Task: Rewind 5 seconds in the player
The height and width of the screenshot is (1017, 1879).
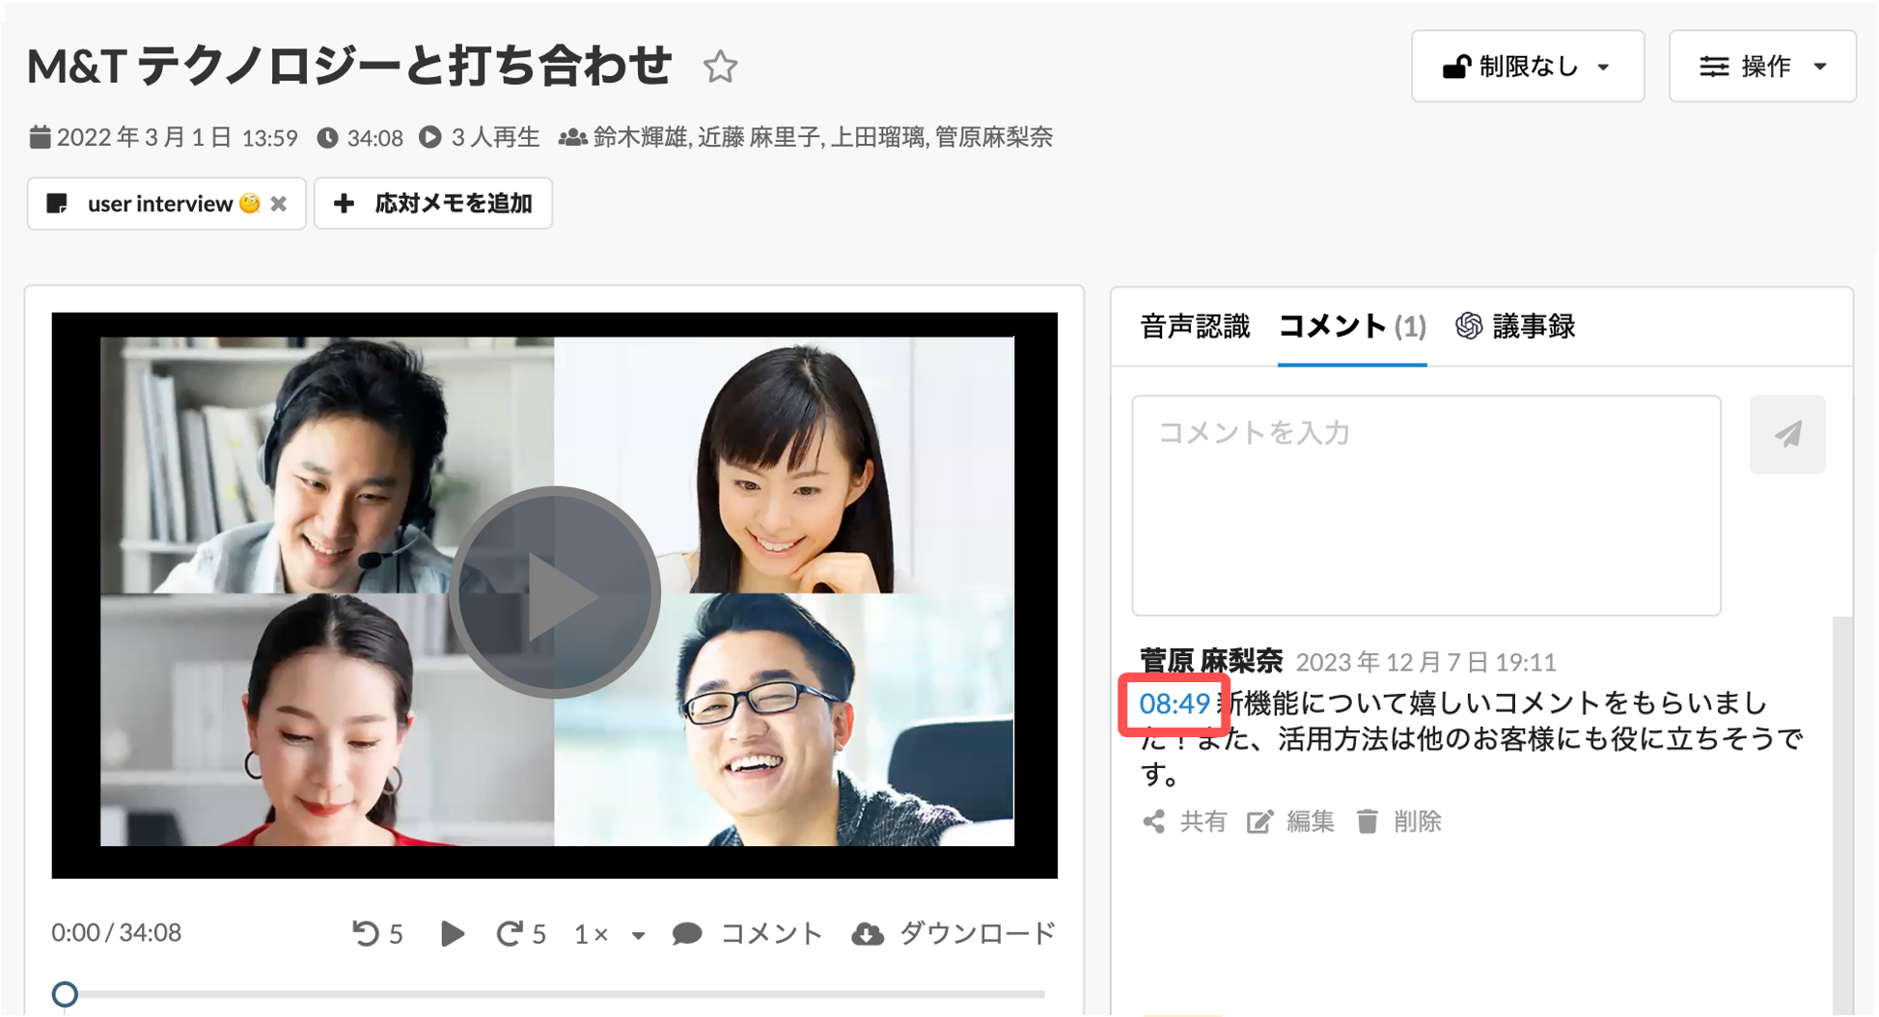Action: (x=377, y=933)
